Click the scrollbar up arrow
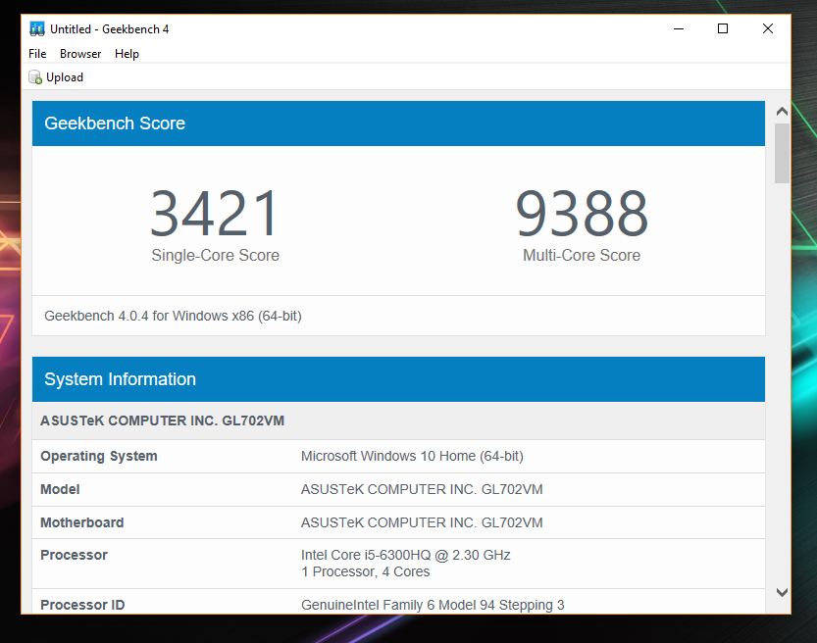Screen dimensions: 817x643 [782, 111]
